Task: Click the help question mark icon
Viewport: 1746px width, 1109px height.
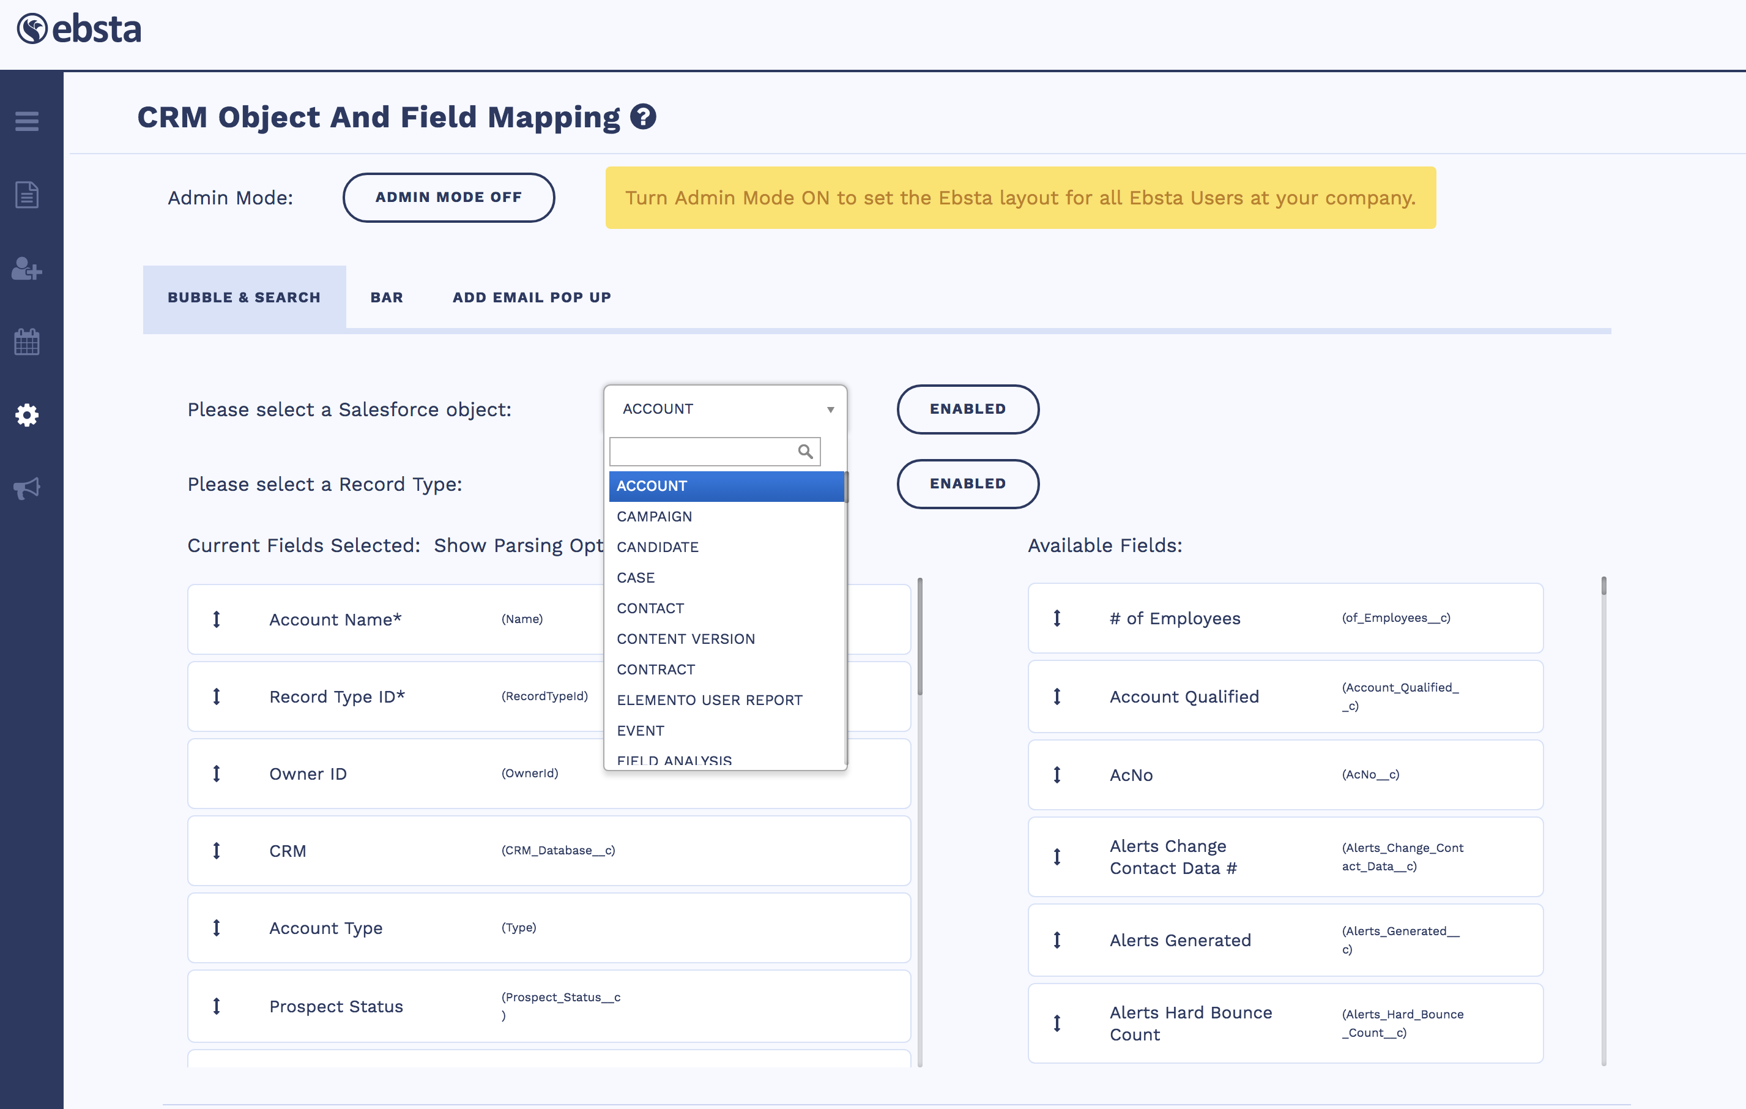Action: (643, 117)
